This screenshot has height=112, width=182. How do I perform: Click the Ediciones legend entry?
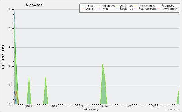point(106,6)
